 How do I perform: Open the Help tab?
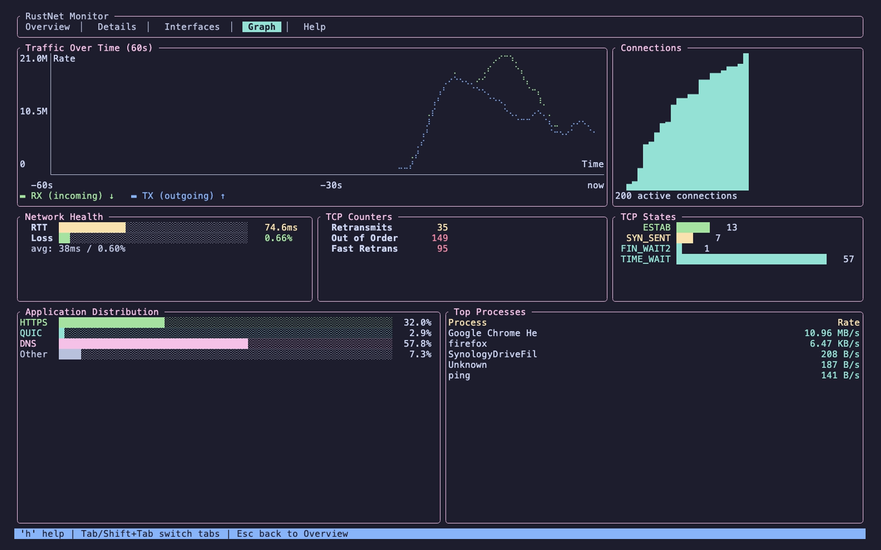click(314, 27)
